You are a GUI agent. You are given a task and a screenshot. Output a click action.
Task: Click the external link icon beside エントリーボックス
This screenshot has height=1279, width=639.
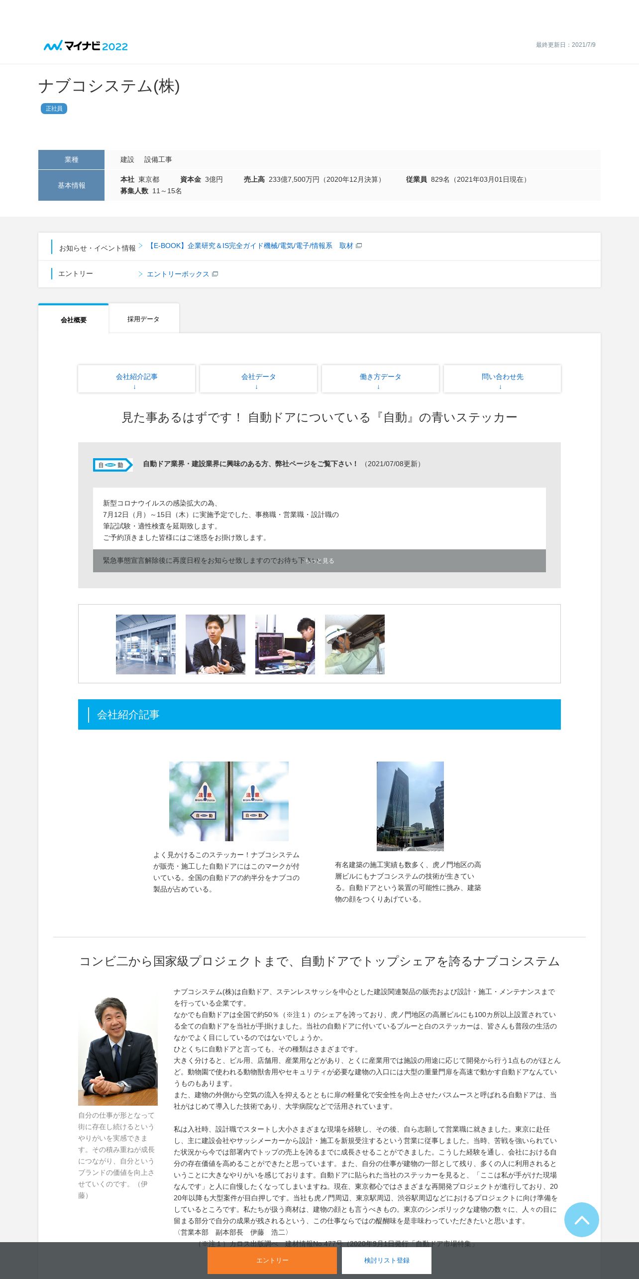tap(215, 274)
